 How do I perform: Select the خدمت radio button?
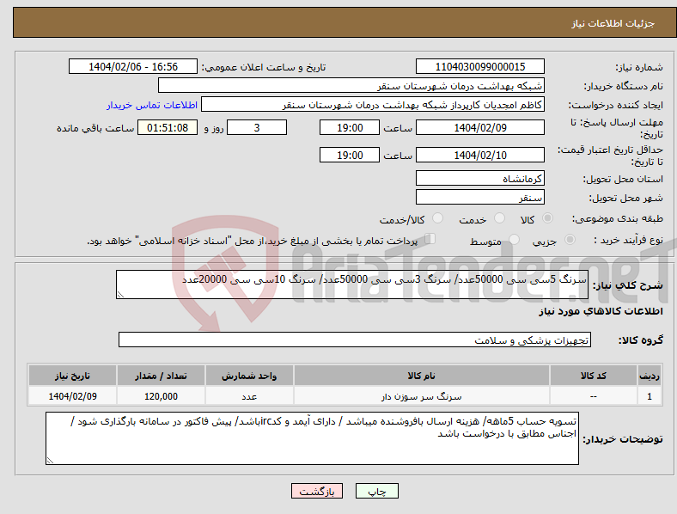[x=499, y=218]
